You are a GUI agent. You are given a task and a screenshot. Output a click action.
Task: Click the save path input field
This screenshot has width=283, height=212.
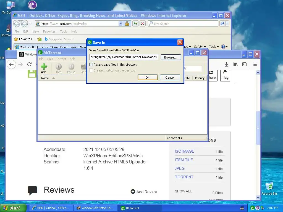[124, 57]
